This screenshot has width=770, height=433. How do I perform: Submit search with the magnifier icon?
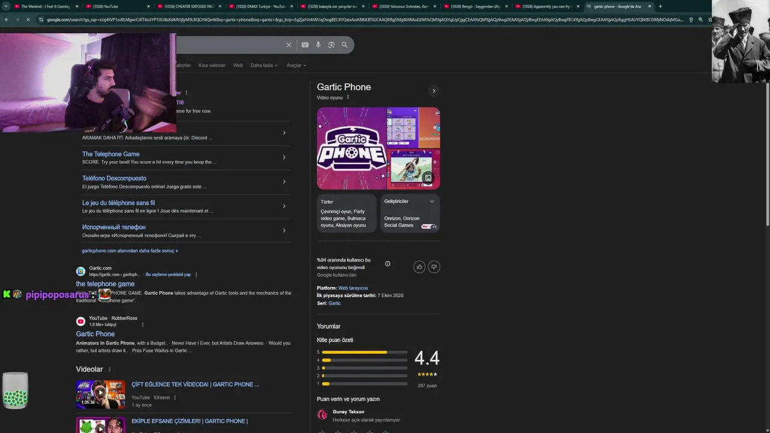pyautogui.click(x=345, y=45)
